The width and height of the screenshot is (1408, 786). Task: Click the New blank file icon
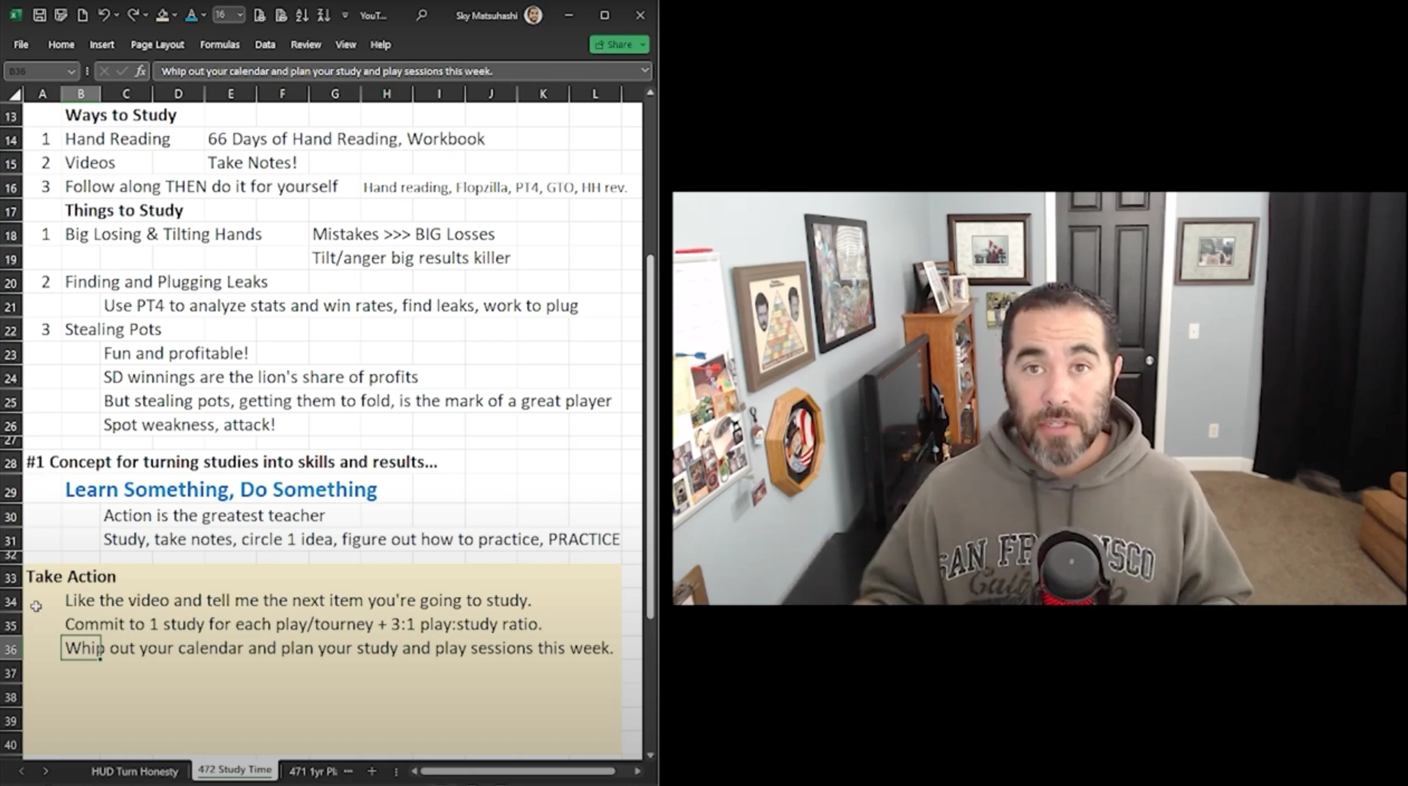pos(83,15)
